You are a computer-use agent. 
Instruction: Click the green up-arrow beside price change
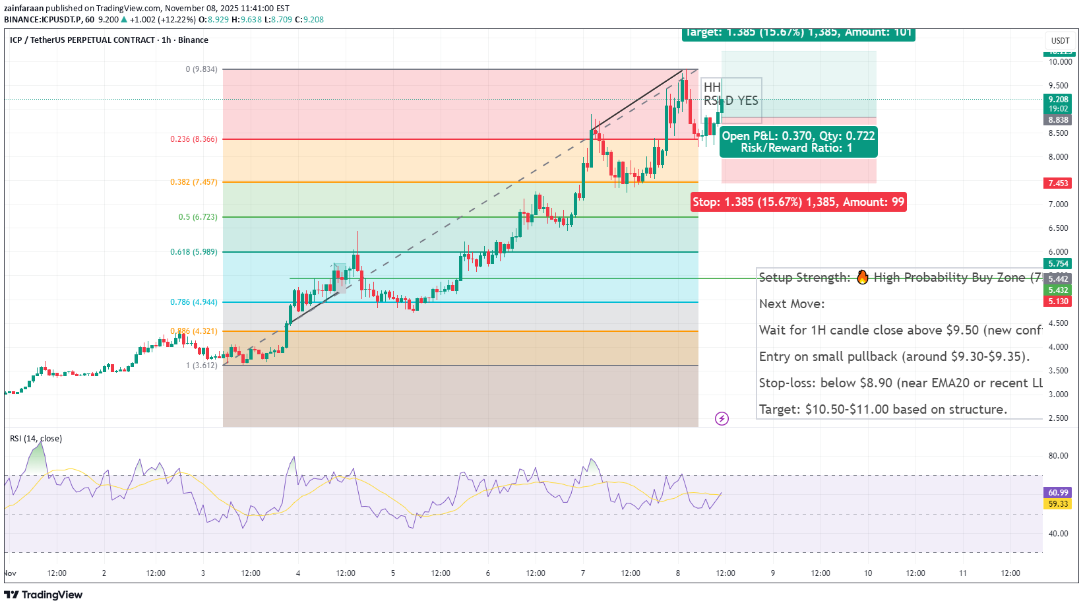124,20
